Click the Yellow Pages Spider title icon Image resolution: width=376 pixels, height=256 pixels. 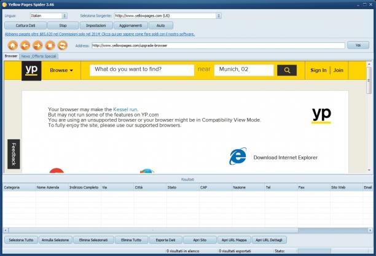4,4
